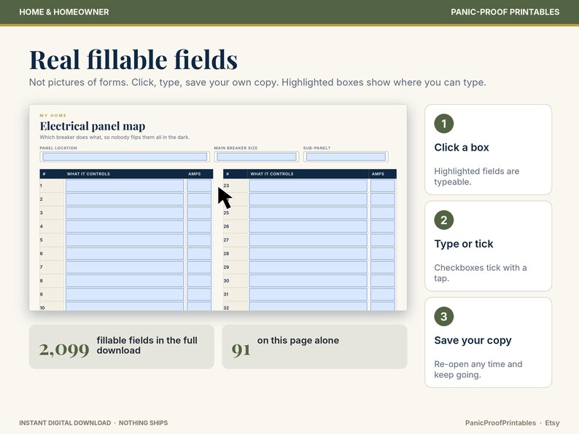Viewport: 579px width, 434px height.
Task: Click breaker 8 Amps box
Action: coord(199,280)
